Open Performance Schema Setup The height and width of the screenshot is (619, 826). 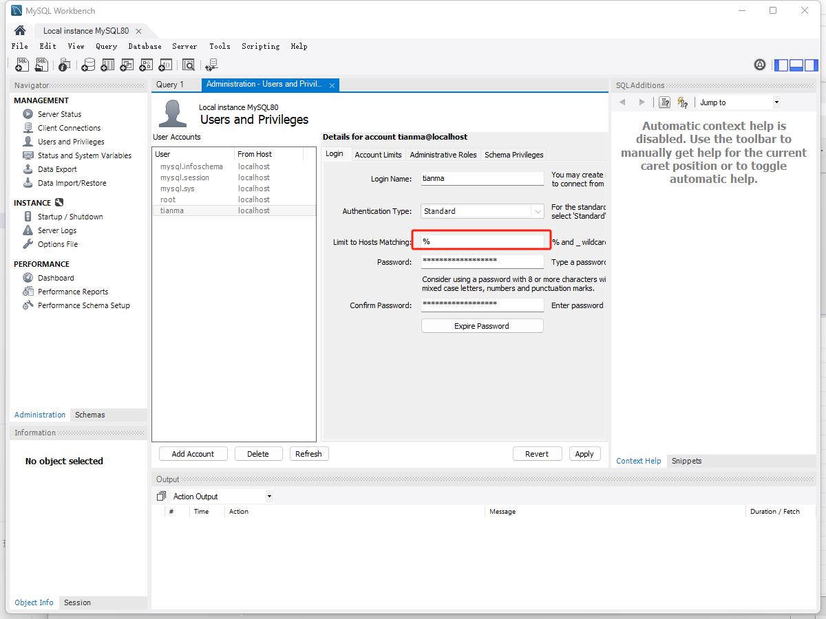click(83, 305)
